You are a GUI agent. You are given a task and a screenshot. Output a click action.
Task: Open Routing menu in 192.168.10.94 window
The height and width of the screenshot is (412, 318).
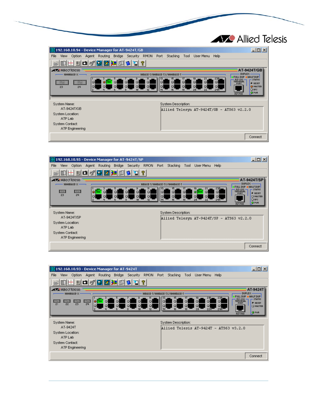coord(104,56)
